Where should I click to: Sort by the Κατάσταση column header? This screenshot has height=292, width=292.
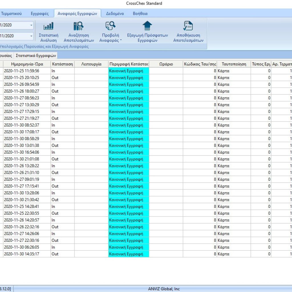(62, 64)
